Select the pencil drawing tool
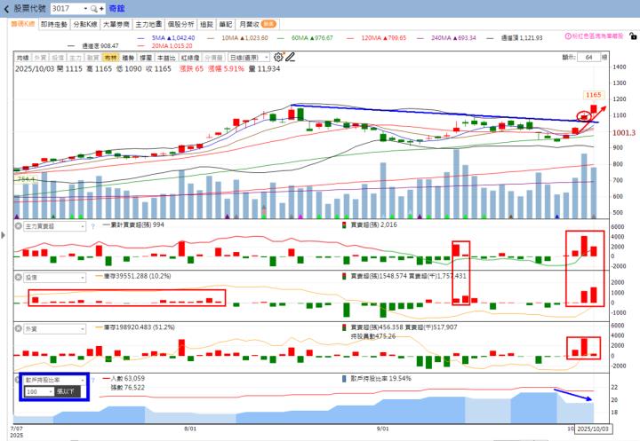Screen dimensions: 640x441 (x=290, y=57)
